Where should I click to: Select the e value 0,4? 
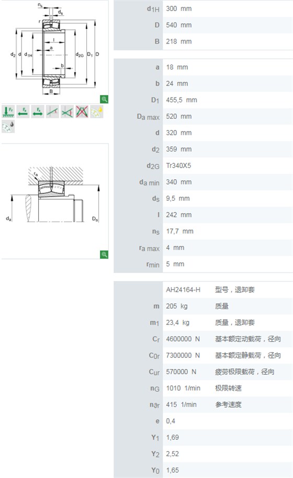click(171, 421)
